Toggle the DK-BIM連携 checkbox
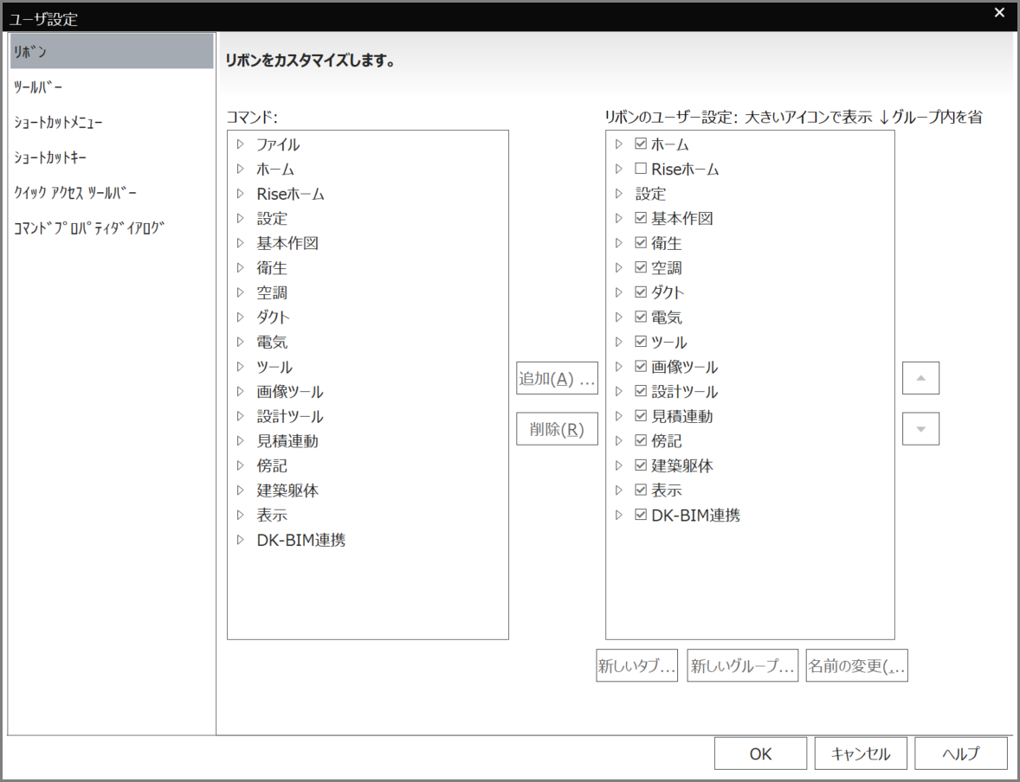Screen dimensions: 1020x782 (x=641, y=515)
